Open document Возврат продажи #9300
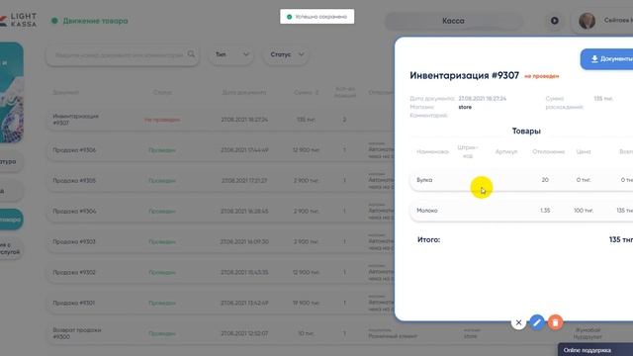This screenshot has height=356, width=633. point(77,333)
